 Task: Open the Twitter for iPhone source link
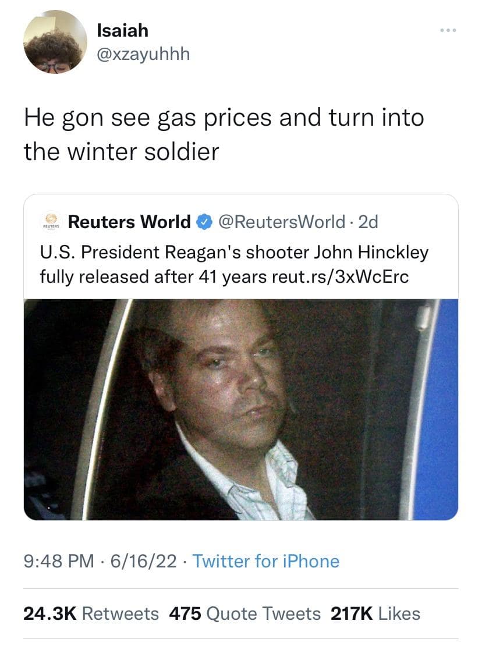[265, 561]
